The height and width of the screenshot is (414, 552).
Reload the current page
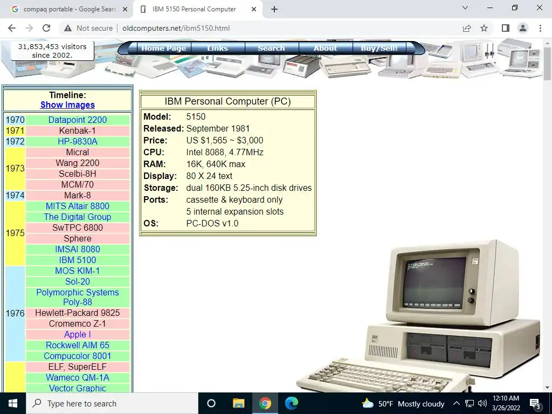tap(46, 28)
